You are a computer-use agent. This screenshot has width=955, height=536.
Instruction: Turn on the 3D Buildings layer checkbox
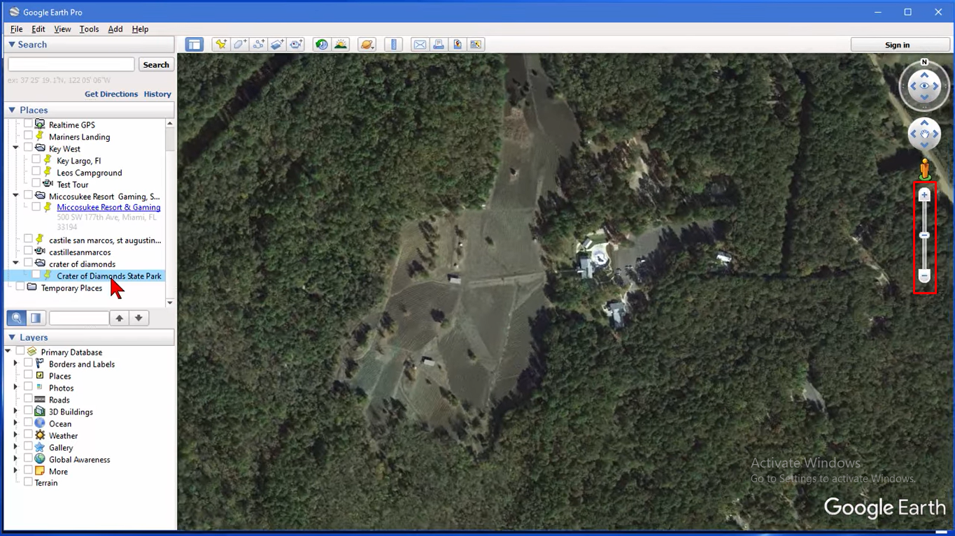(29, 411)
